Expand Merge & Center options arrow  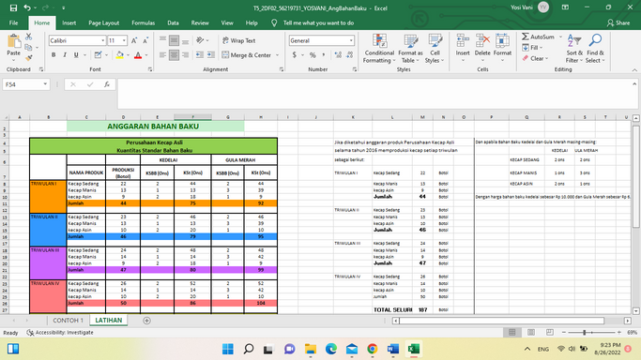[277, 54]
